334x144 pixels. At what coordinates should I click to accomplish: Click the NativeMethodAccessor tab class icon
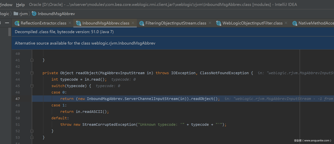pos(295,23)
